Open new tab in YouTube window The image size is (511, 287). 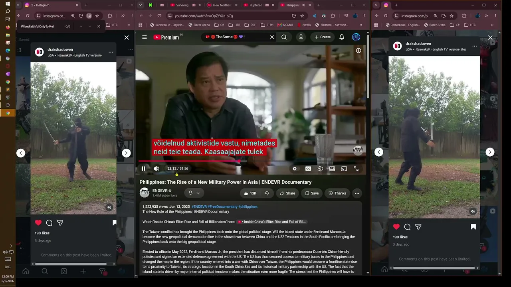point(319,5)
